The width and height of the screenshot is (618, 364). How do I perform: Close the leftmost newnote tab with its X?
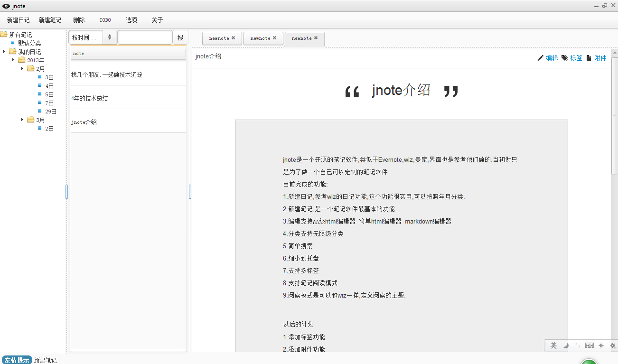coord(234,38)
